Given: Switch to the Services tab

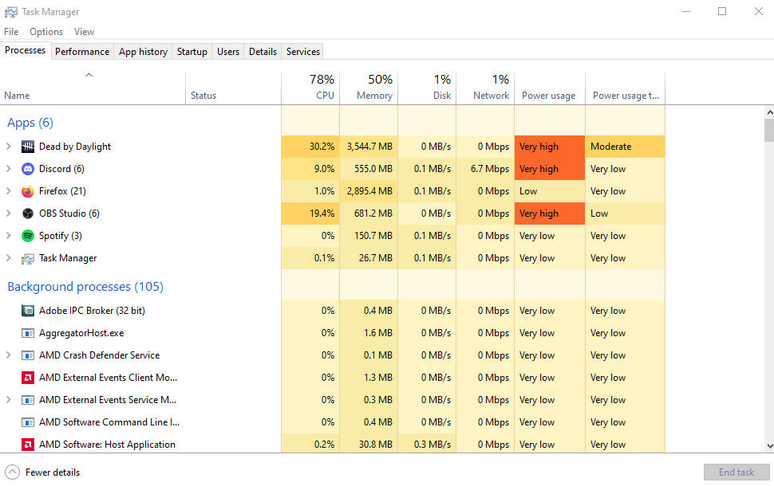Looking at the screenshot, I should (303, 52).
